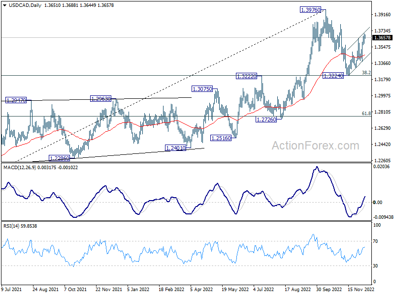Click the 1.25160 low price label
The width and height of the screenshot is (394, 295).
coord(221,138)
